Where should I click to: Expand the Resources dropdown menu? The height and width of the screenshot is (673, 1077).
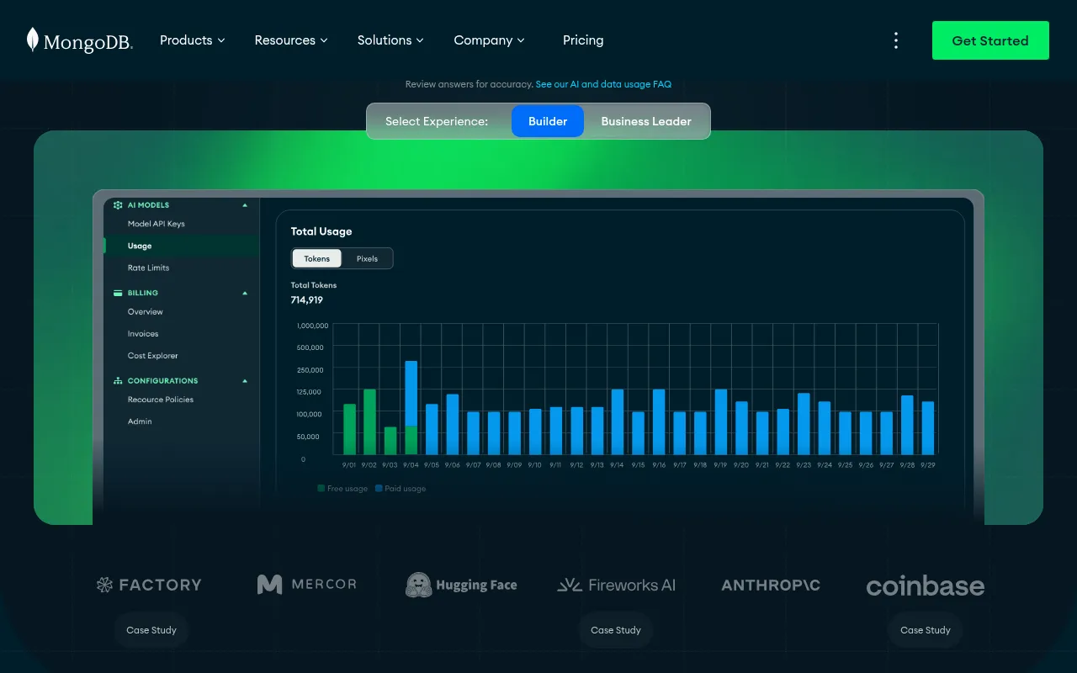point(291,40)
